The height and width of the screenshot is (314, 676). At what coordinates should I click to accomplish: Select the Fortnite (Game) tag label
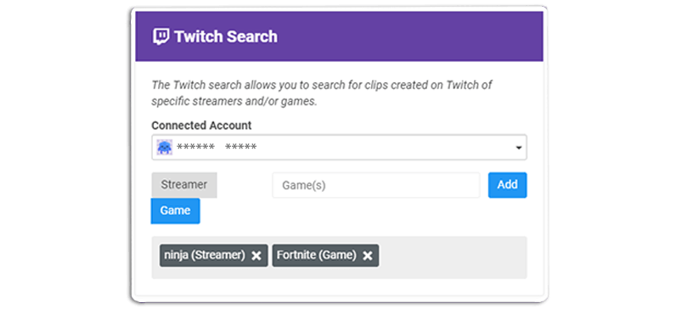[x=317, y=255]
